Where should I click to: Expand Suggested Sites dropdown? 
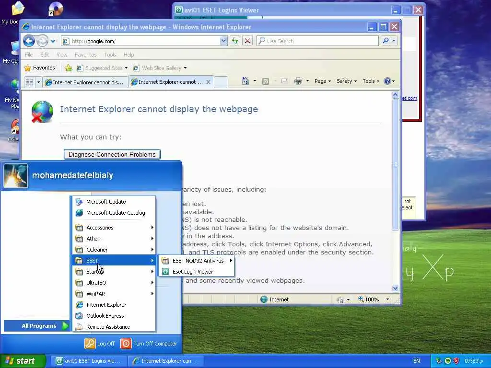(x=126, y=68)
